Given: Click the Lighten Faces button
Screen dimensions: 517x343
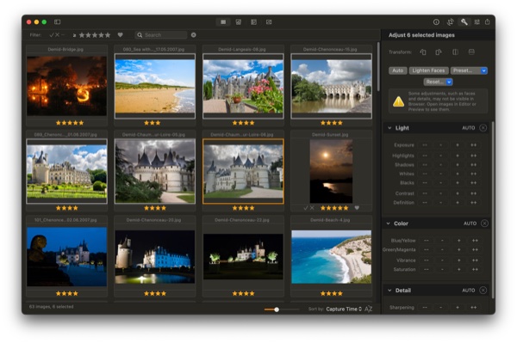Looking at the screenshot, I should pos(428,70).
